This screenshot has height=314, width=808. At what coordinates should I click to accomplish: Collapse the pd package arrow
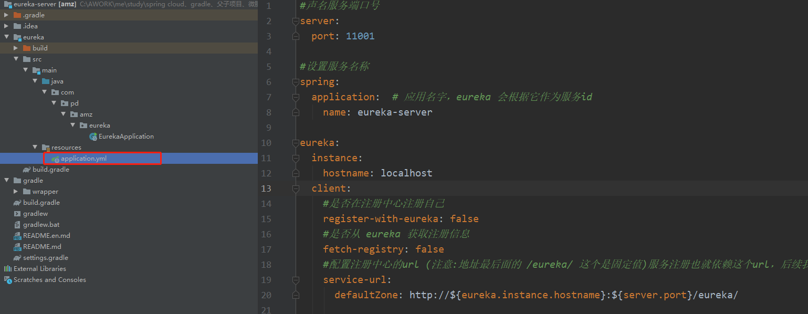click(x=54, y=103)
